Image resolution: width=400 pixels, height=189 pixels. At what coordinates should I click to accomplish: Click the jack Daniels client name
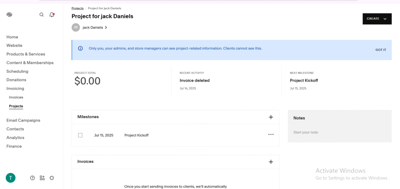pyautogui.click(x=93, y=28)
